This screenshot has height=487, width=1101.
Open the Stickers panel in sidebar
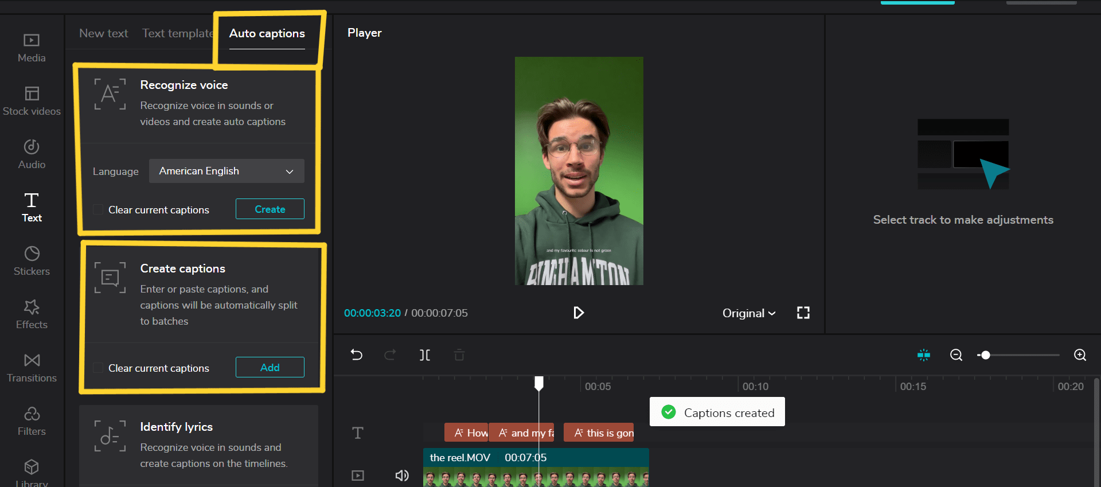(x=32, y=261)
